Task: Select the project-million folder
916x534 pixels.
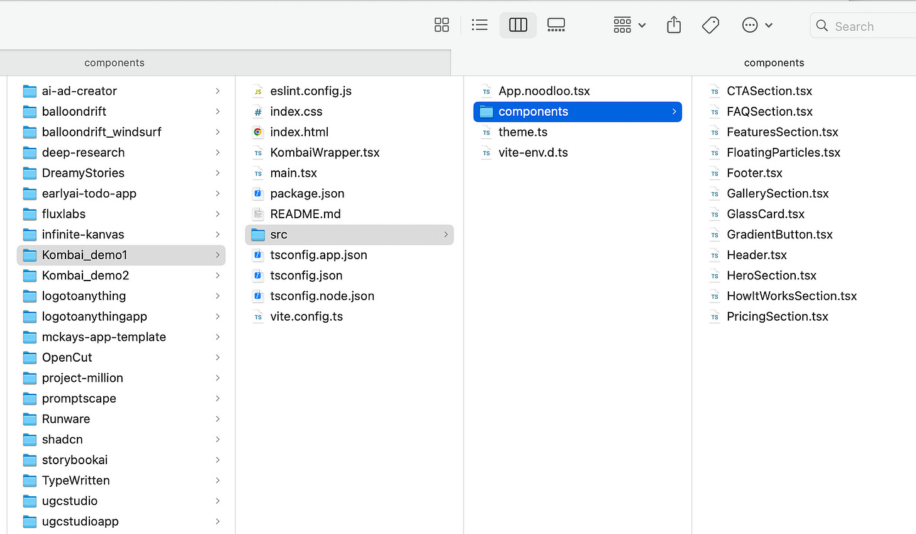Action: [121, 378]
